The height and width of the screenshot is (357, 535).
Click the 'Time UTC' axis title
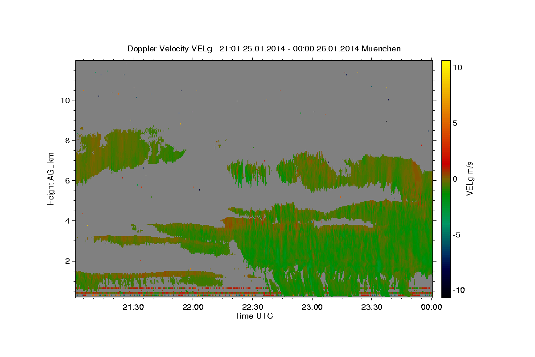tap(254, 316)
